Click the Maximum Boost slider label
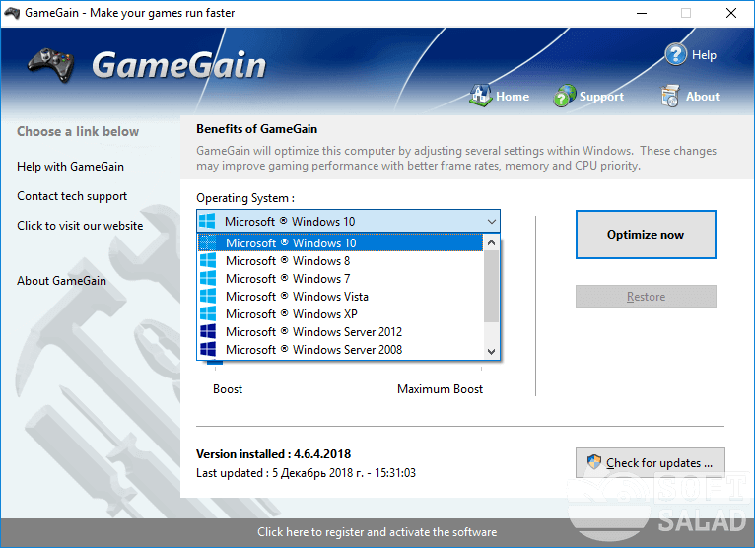 pos(440,389)
